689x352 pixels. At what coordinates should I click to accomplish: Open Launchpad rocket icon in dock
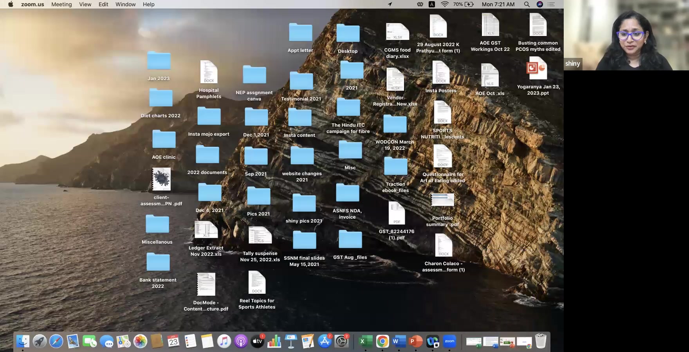(40, 341)
